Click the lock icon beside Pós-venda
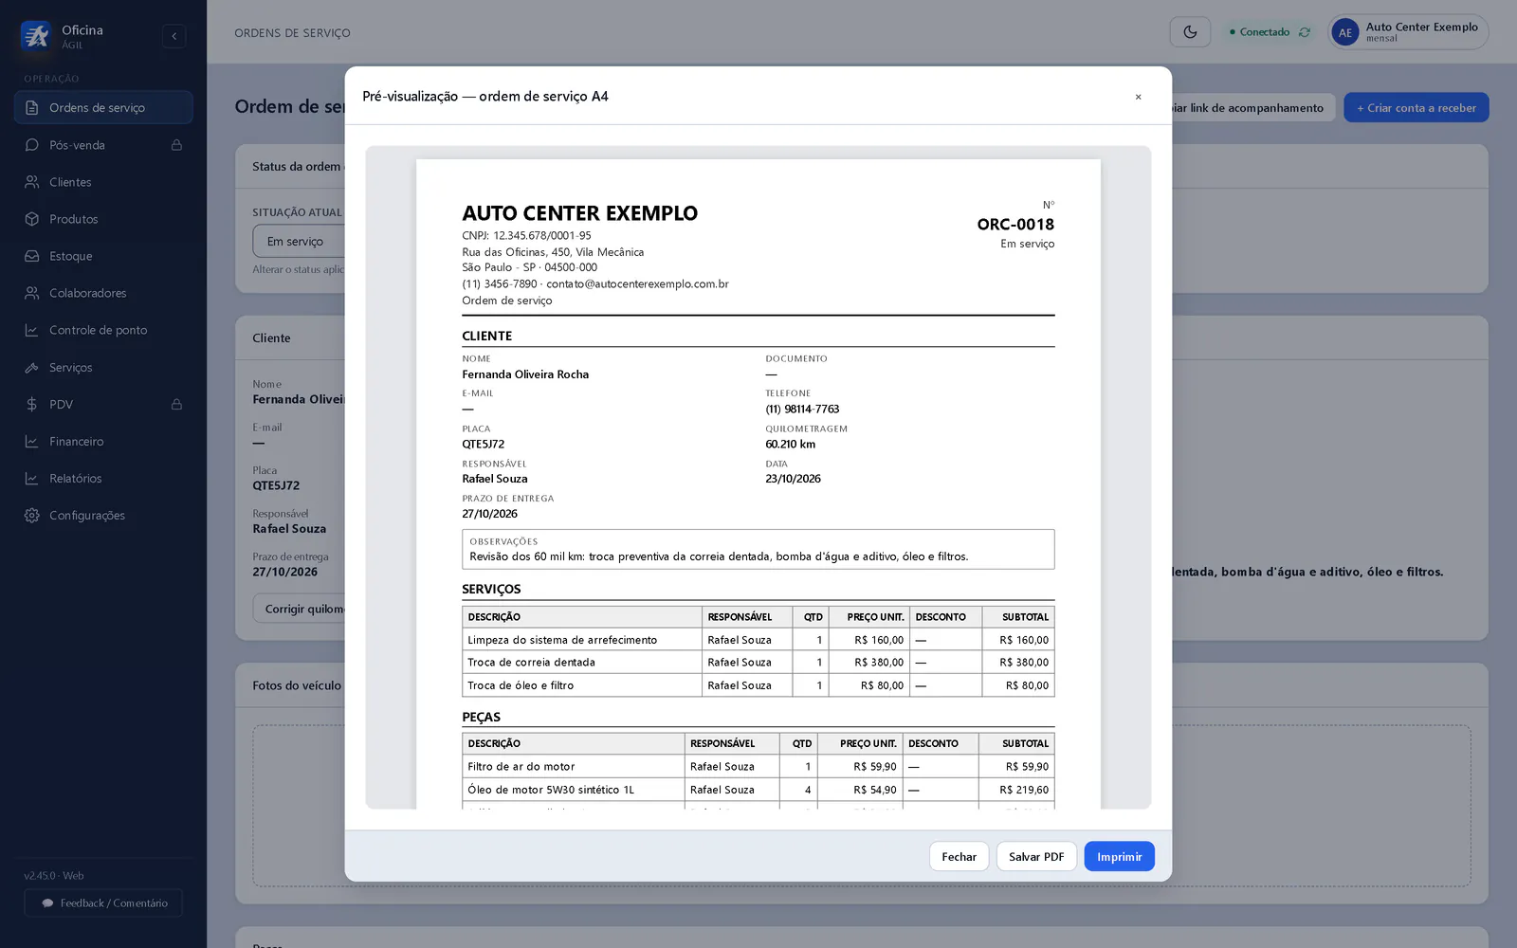1517x948 pixels. 176,145
